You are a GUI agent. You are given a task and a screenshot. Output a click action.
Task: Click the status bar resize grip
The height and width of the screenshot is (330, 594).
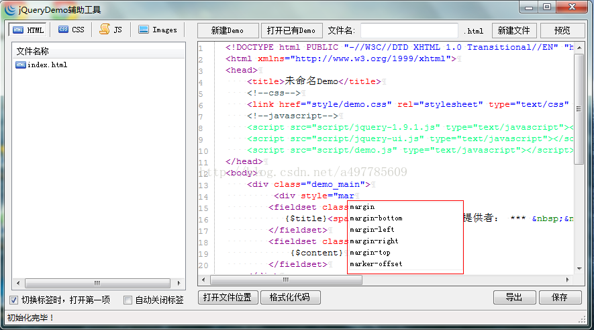583,320
